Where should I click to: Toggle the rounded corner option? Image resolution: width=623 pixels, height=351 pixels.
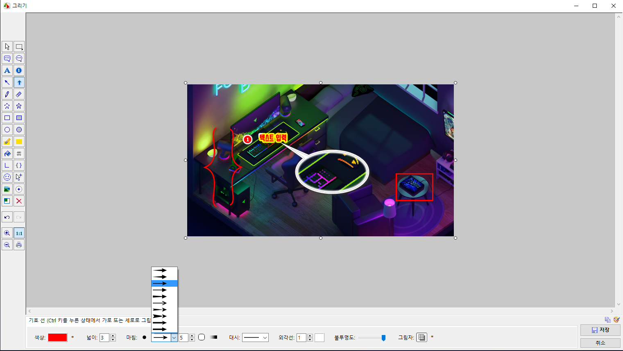click(202, 337)
